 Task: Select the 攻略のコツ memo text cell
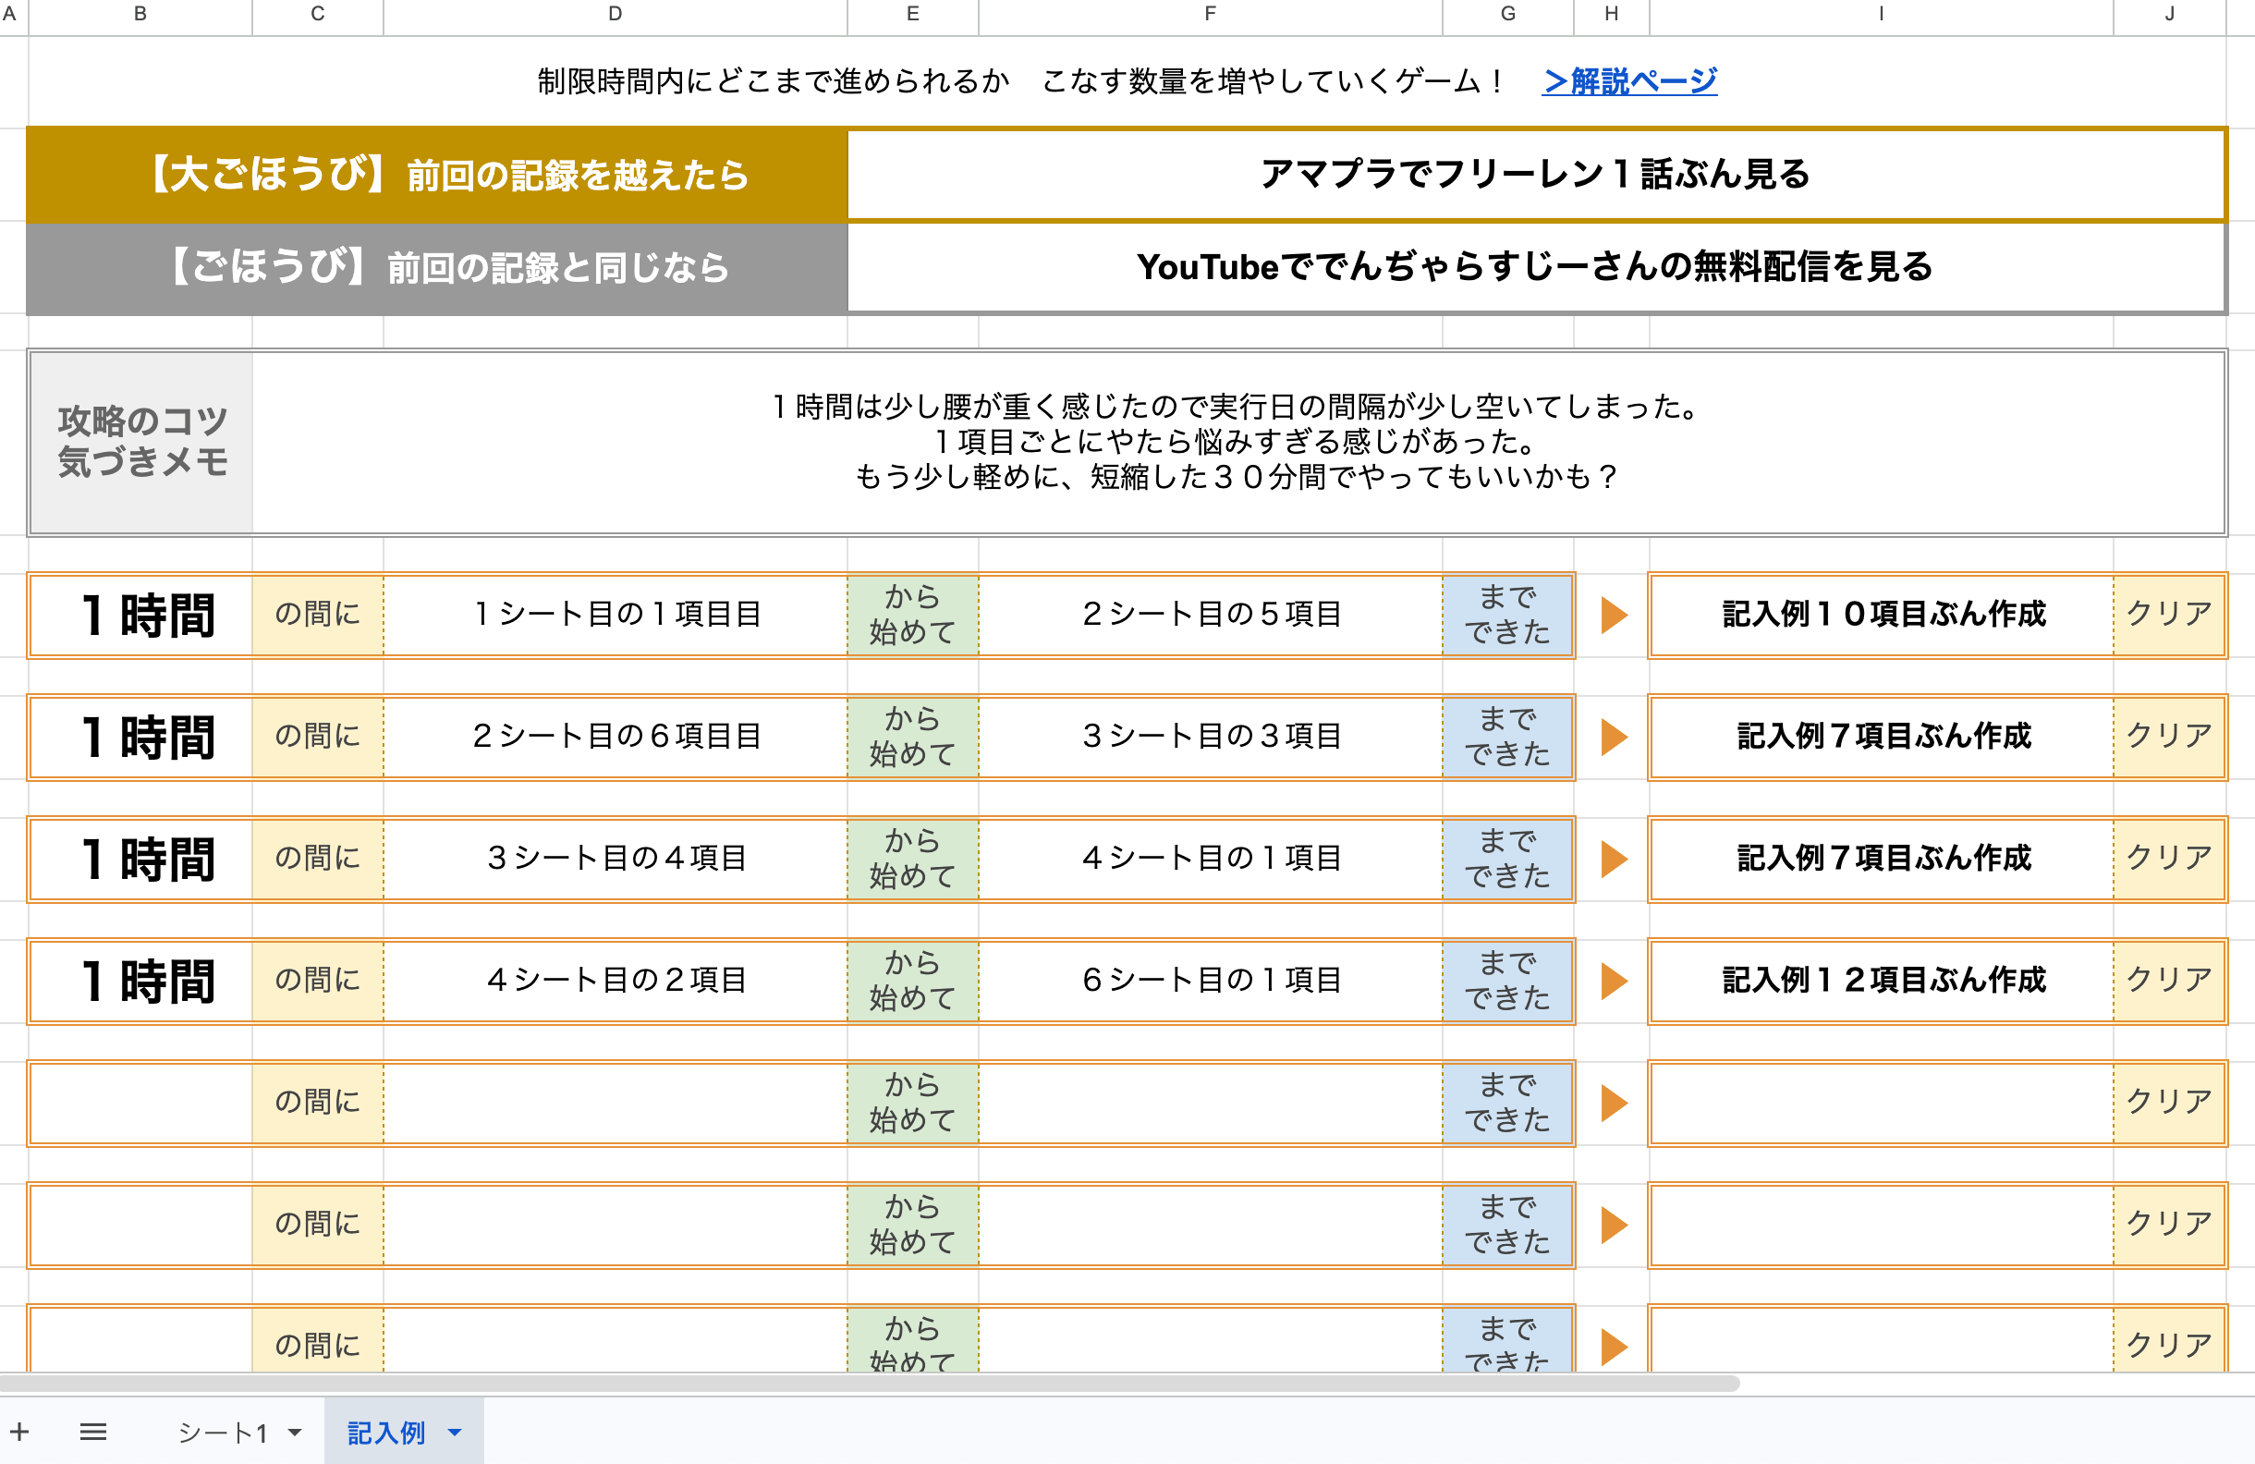point(1238,442)
